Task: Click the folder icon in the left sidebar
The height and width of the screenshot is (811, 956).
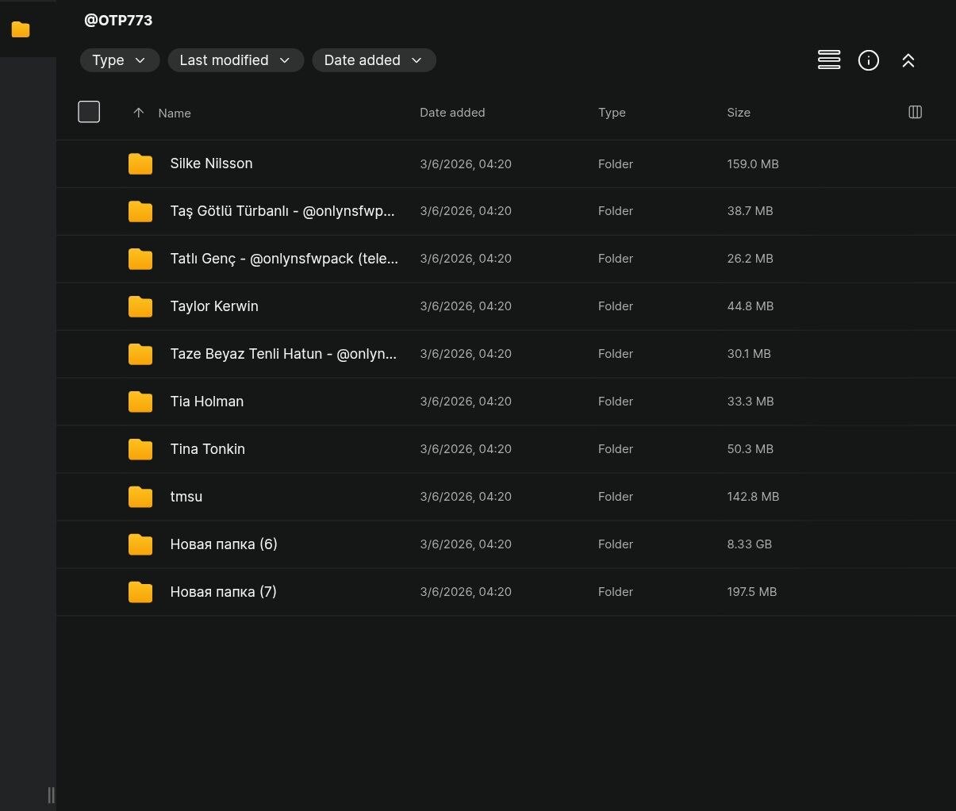Action: (x=21, y=30)
